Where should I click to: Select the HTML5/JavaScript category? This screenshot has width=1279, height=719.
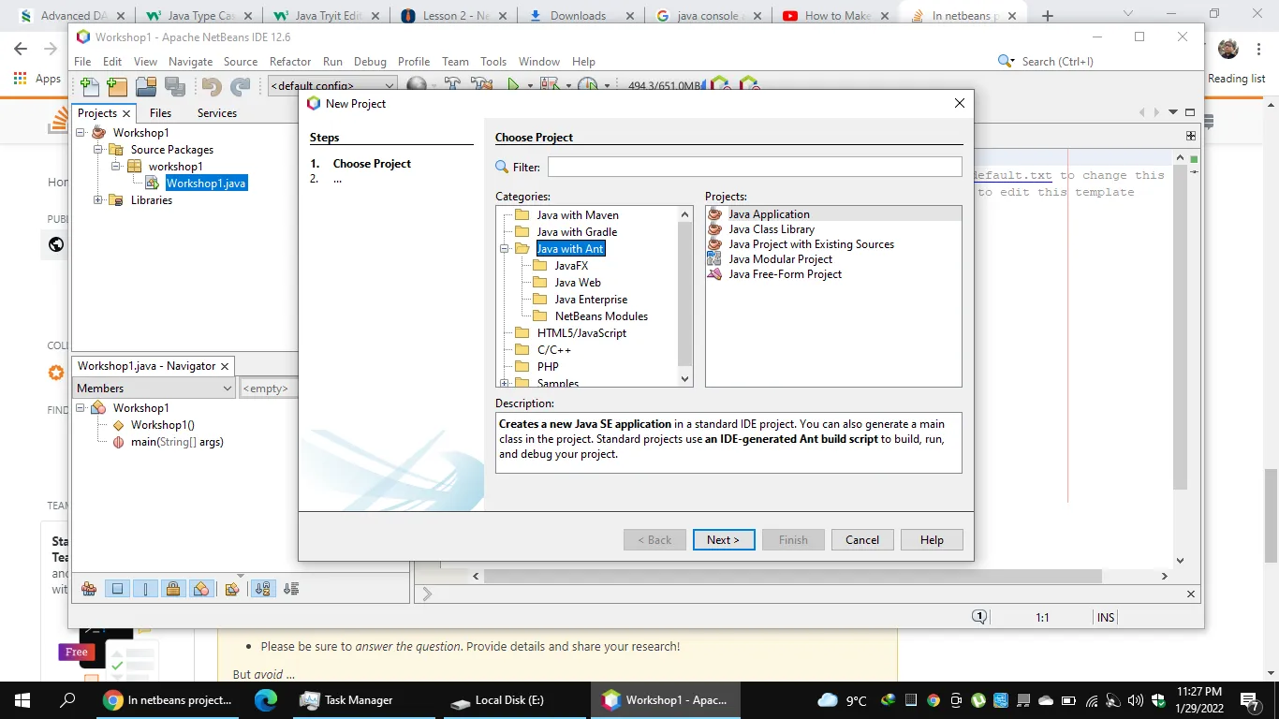pyautogui.click(x=581, y=333)
